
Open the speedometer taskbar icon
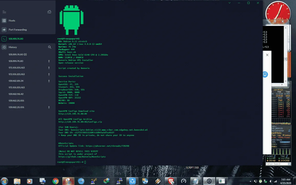184,181
